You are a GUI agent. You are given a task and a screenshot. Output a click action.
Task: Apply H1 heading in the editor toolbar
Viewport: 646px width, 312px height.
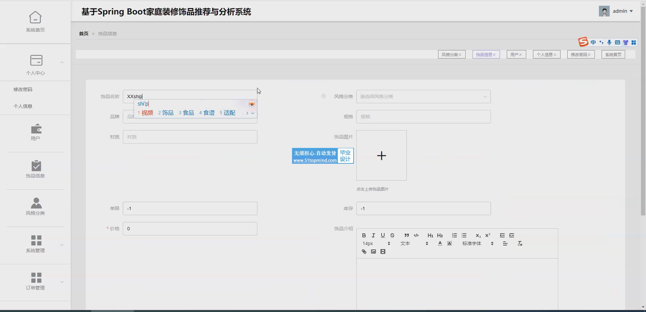coord(430,235)
